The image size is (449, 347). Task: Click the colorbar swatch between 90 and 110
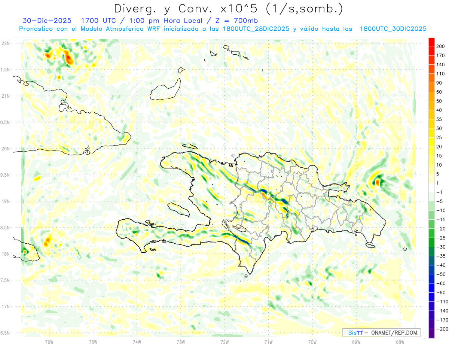(431, 78)
